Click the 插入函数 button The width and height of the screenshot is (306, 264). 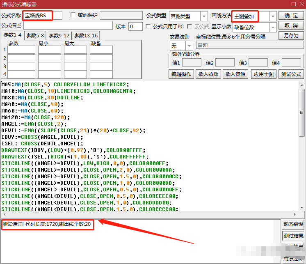tap(208, 74)
